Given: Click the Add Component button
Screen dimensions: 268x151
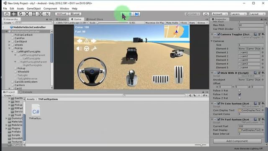Looking at the screenshot, I should 237,141.
